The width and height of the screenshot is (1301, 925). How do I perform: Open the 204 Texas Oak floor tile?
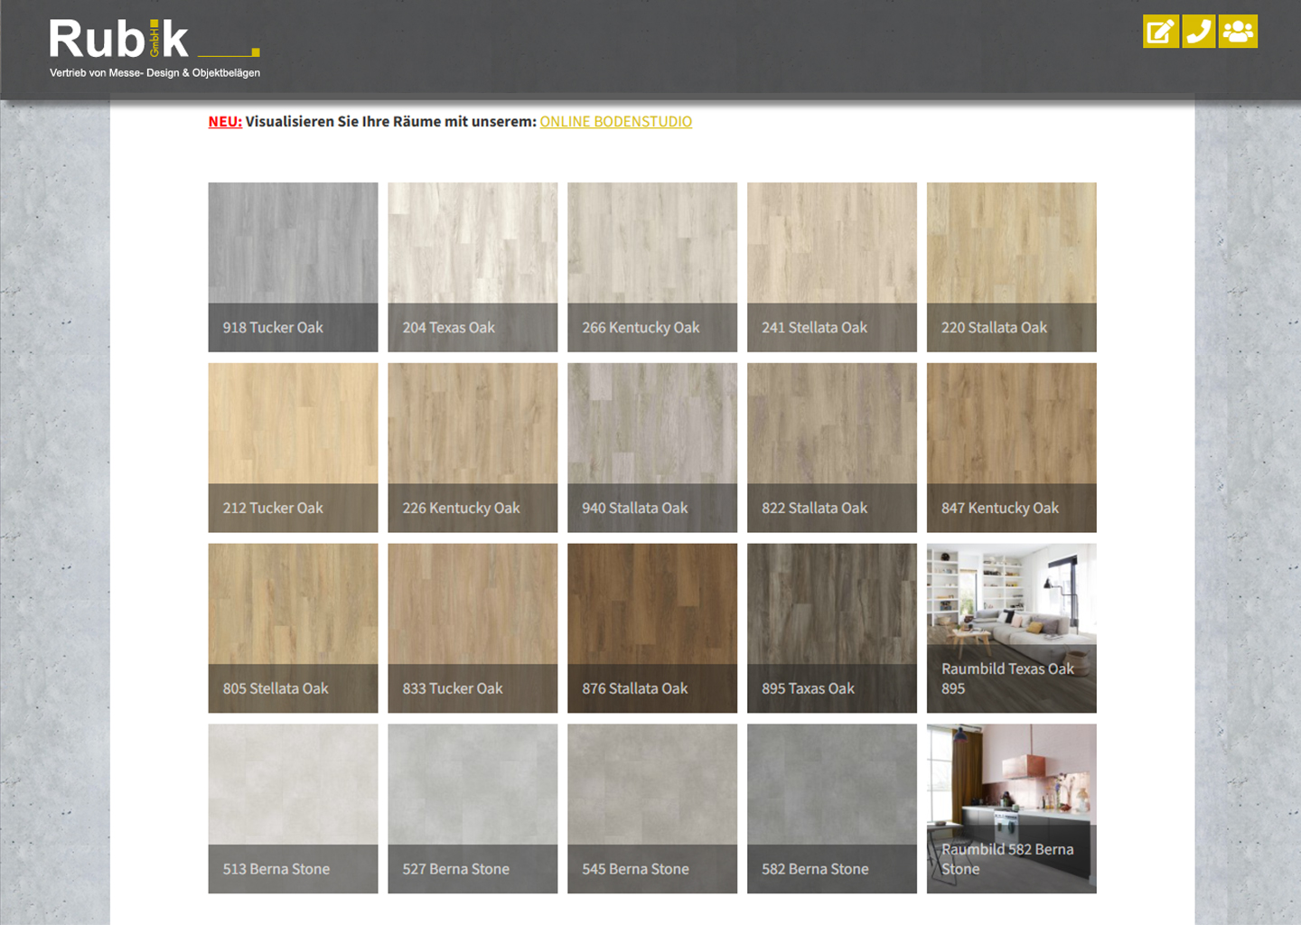click(x=473, y=266)
